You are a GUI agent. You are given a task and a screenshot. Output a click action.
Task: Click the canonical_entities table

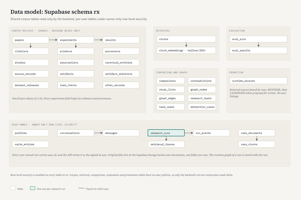point(121,63)
